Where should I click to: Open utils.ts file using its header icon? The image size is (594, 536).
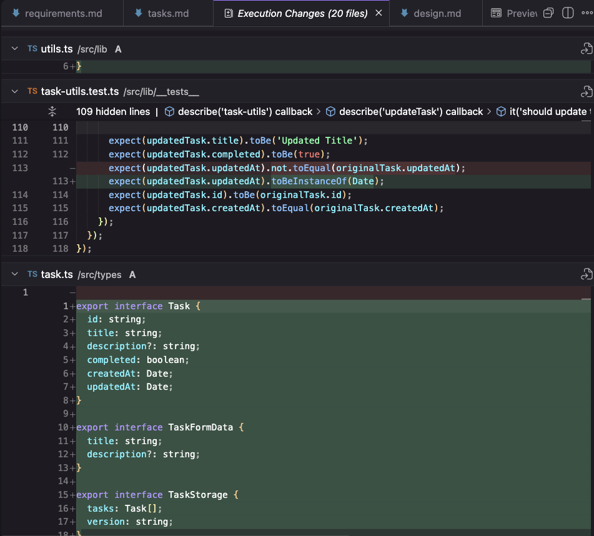(x=586, y=49)
